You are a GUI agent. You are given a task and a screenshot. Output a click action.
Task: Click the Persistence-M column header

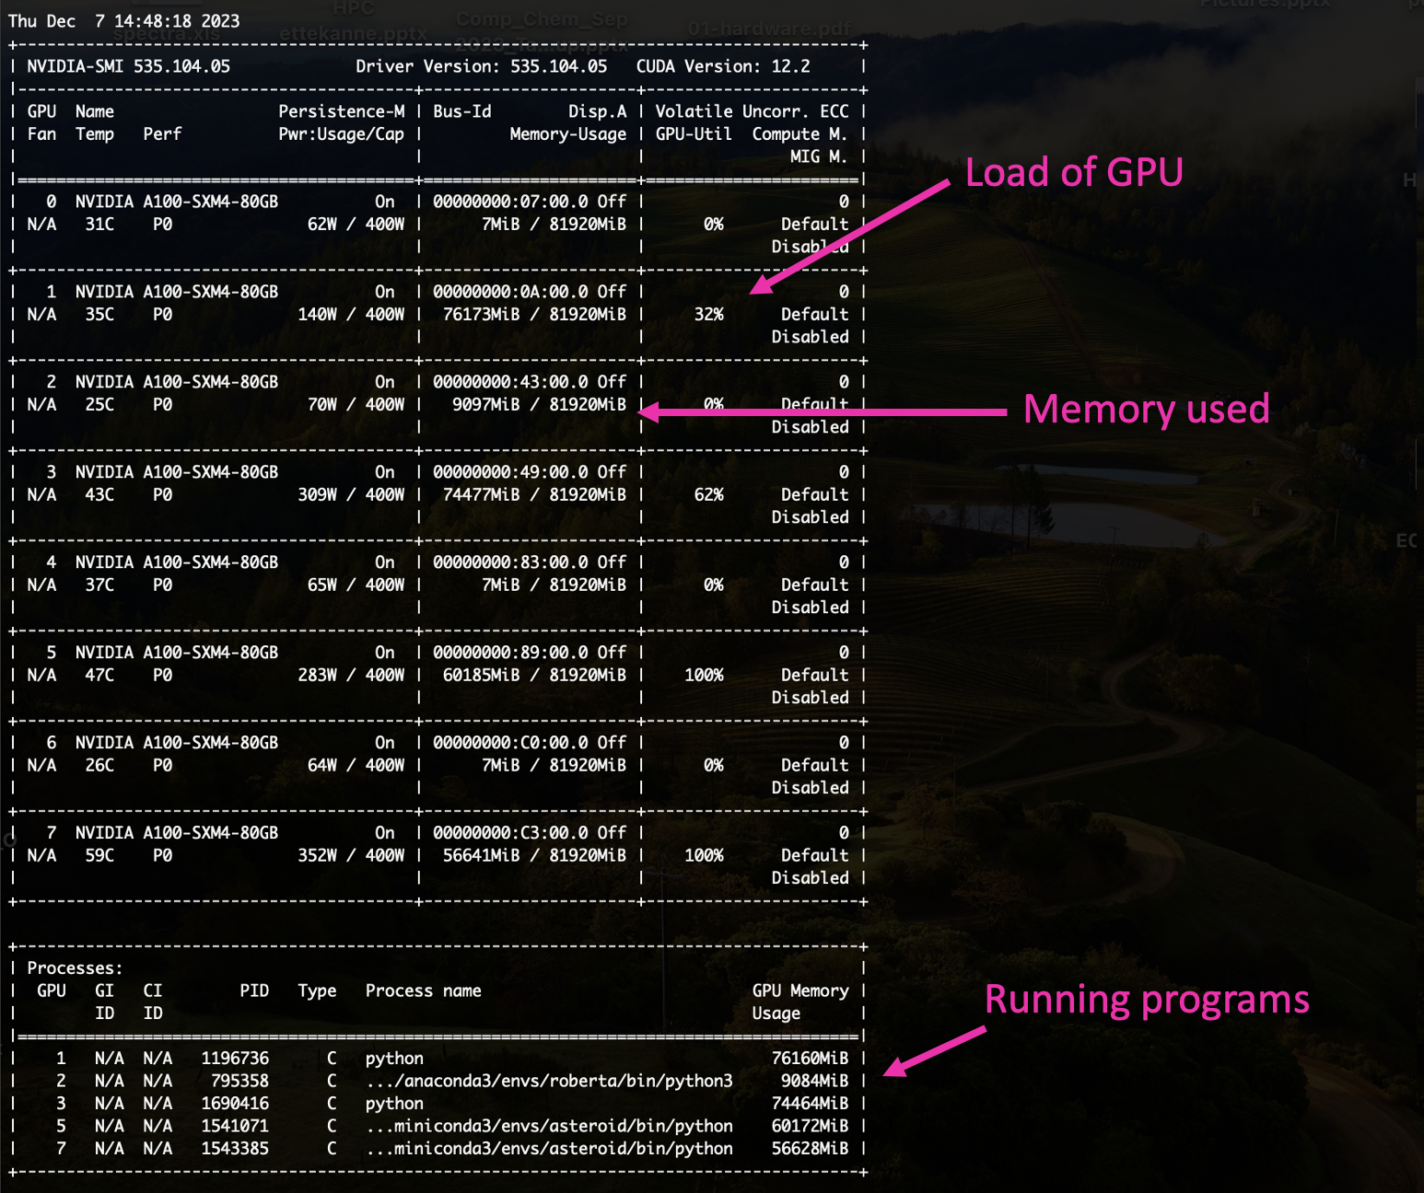pyautogui.click(x=342, y=111)
